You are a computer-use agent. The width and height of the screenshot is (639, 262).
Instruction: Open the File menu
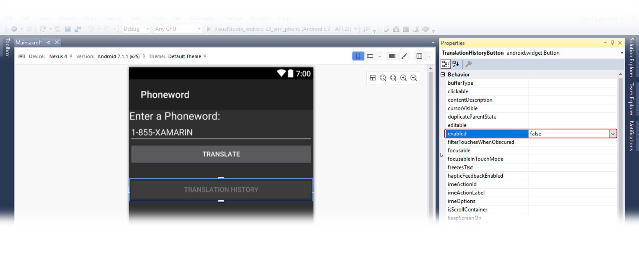click(9, 18)
